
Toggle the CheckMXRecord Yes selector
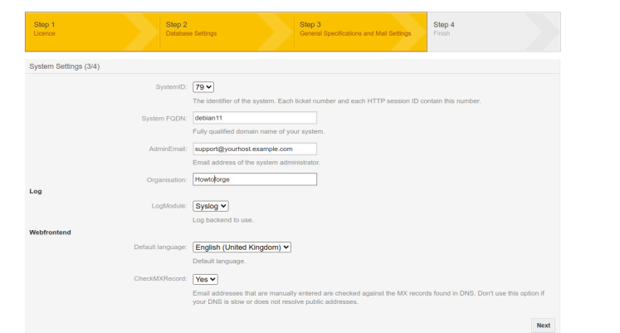[x=205, y=280]
